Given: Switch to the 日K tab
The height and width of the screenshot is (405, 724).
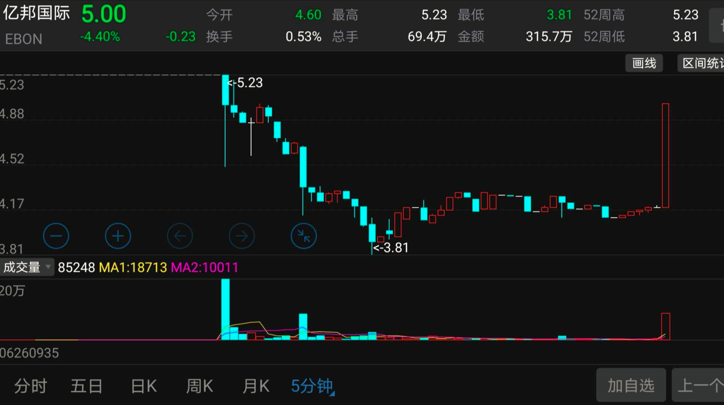Looking at the screenshot, I should coord(144,386).
